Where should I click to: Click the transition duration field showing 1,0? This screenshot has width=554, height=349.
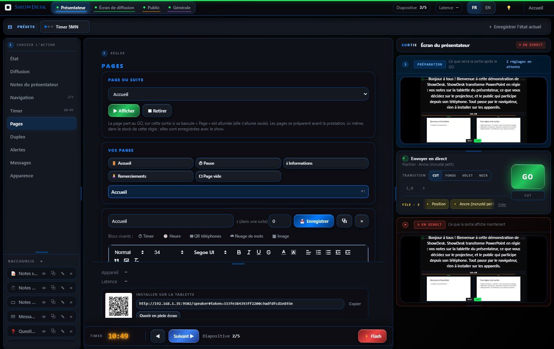tap(411, 188)
